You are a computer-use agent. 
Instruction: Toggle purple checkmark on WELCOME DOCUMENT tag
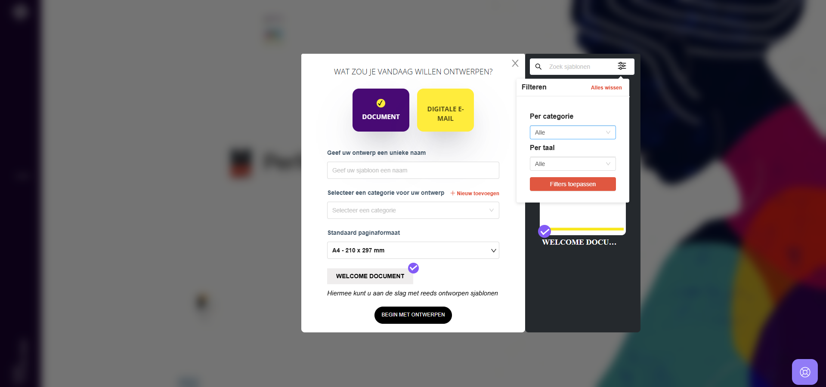[x=414, y=268]
